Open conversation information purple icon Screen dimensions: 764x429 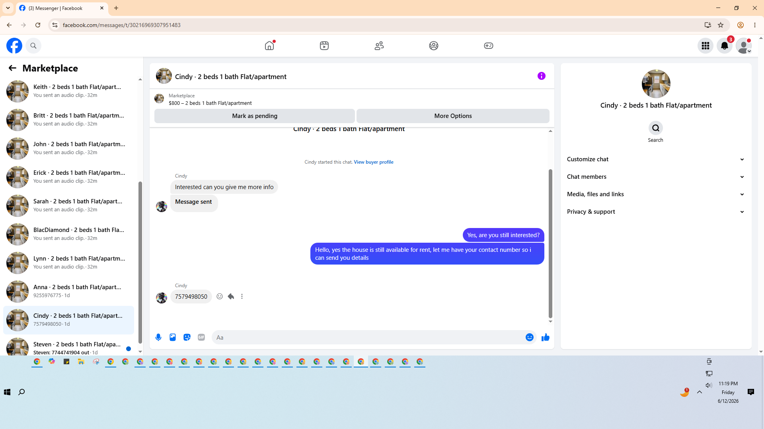(542, 76)
